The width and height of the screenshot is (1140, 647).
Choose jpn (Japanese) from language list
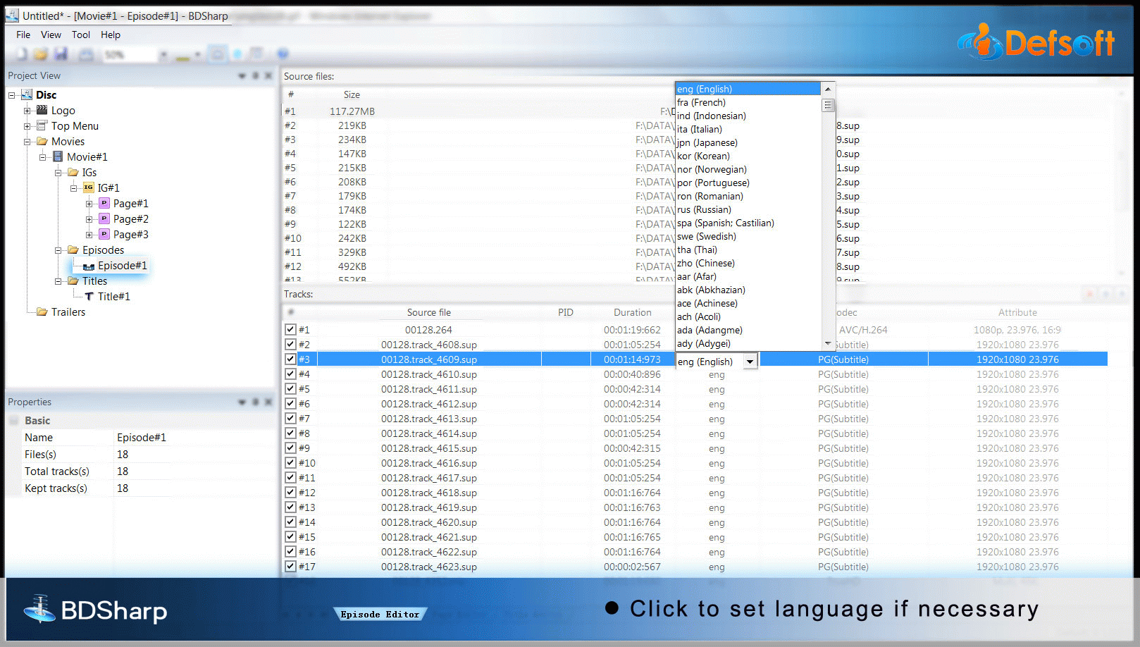click(748, 142)
